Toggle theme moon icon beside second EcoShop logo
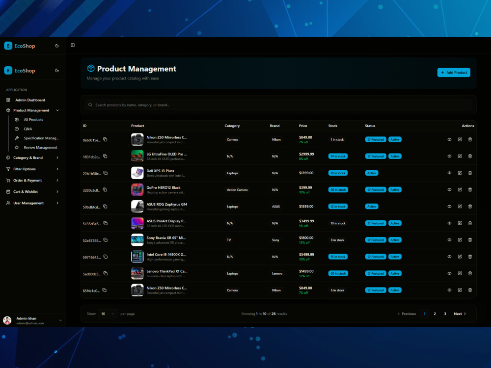Screen dimensions: 491x368 pos(57,70)
